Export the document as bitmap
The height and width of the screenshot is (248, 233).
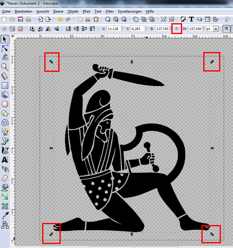(48, 19)
